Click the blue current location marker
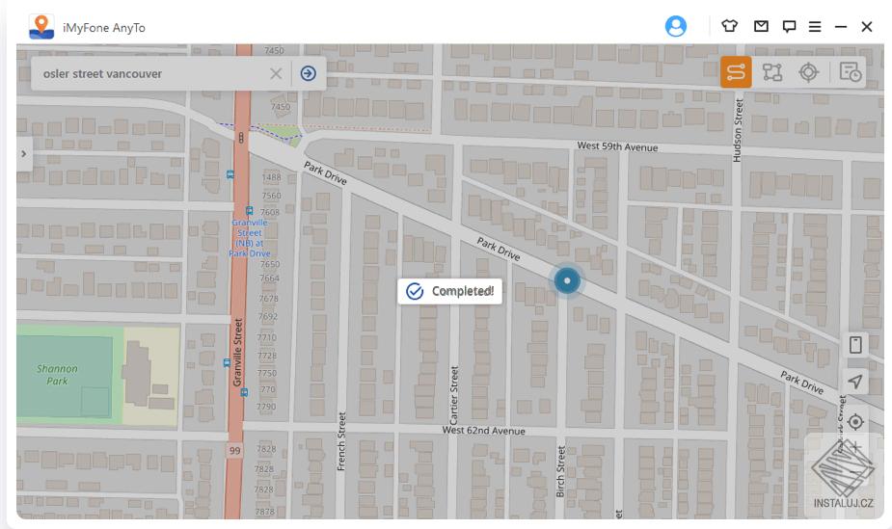892x529 pixels. (x=567, y=280)
